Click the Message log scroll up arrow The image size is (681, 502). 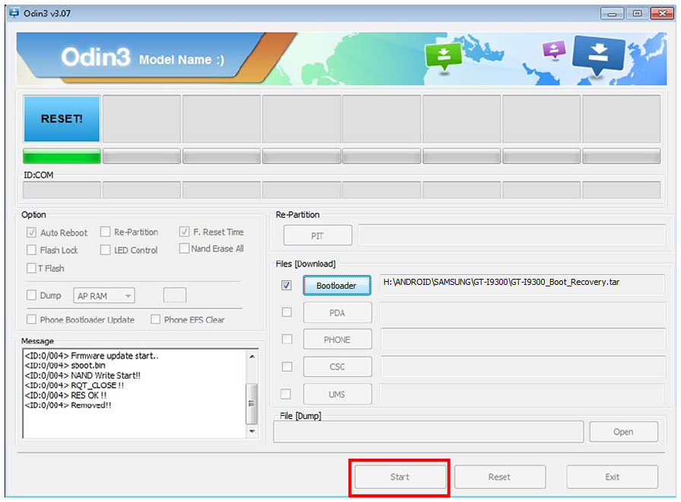(x=252, y=357)
